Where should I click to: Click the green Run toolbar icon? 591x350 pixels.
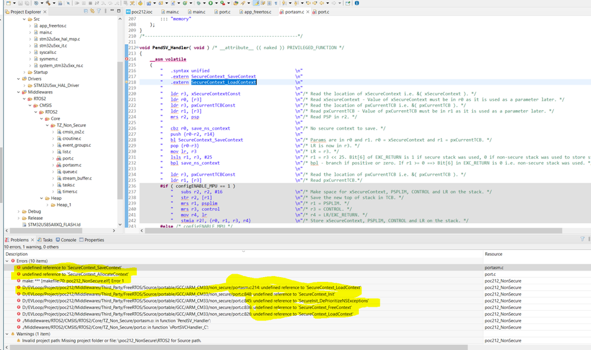[211, 3]
